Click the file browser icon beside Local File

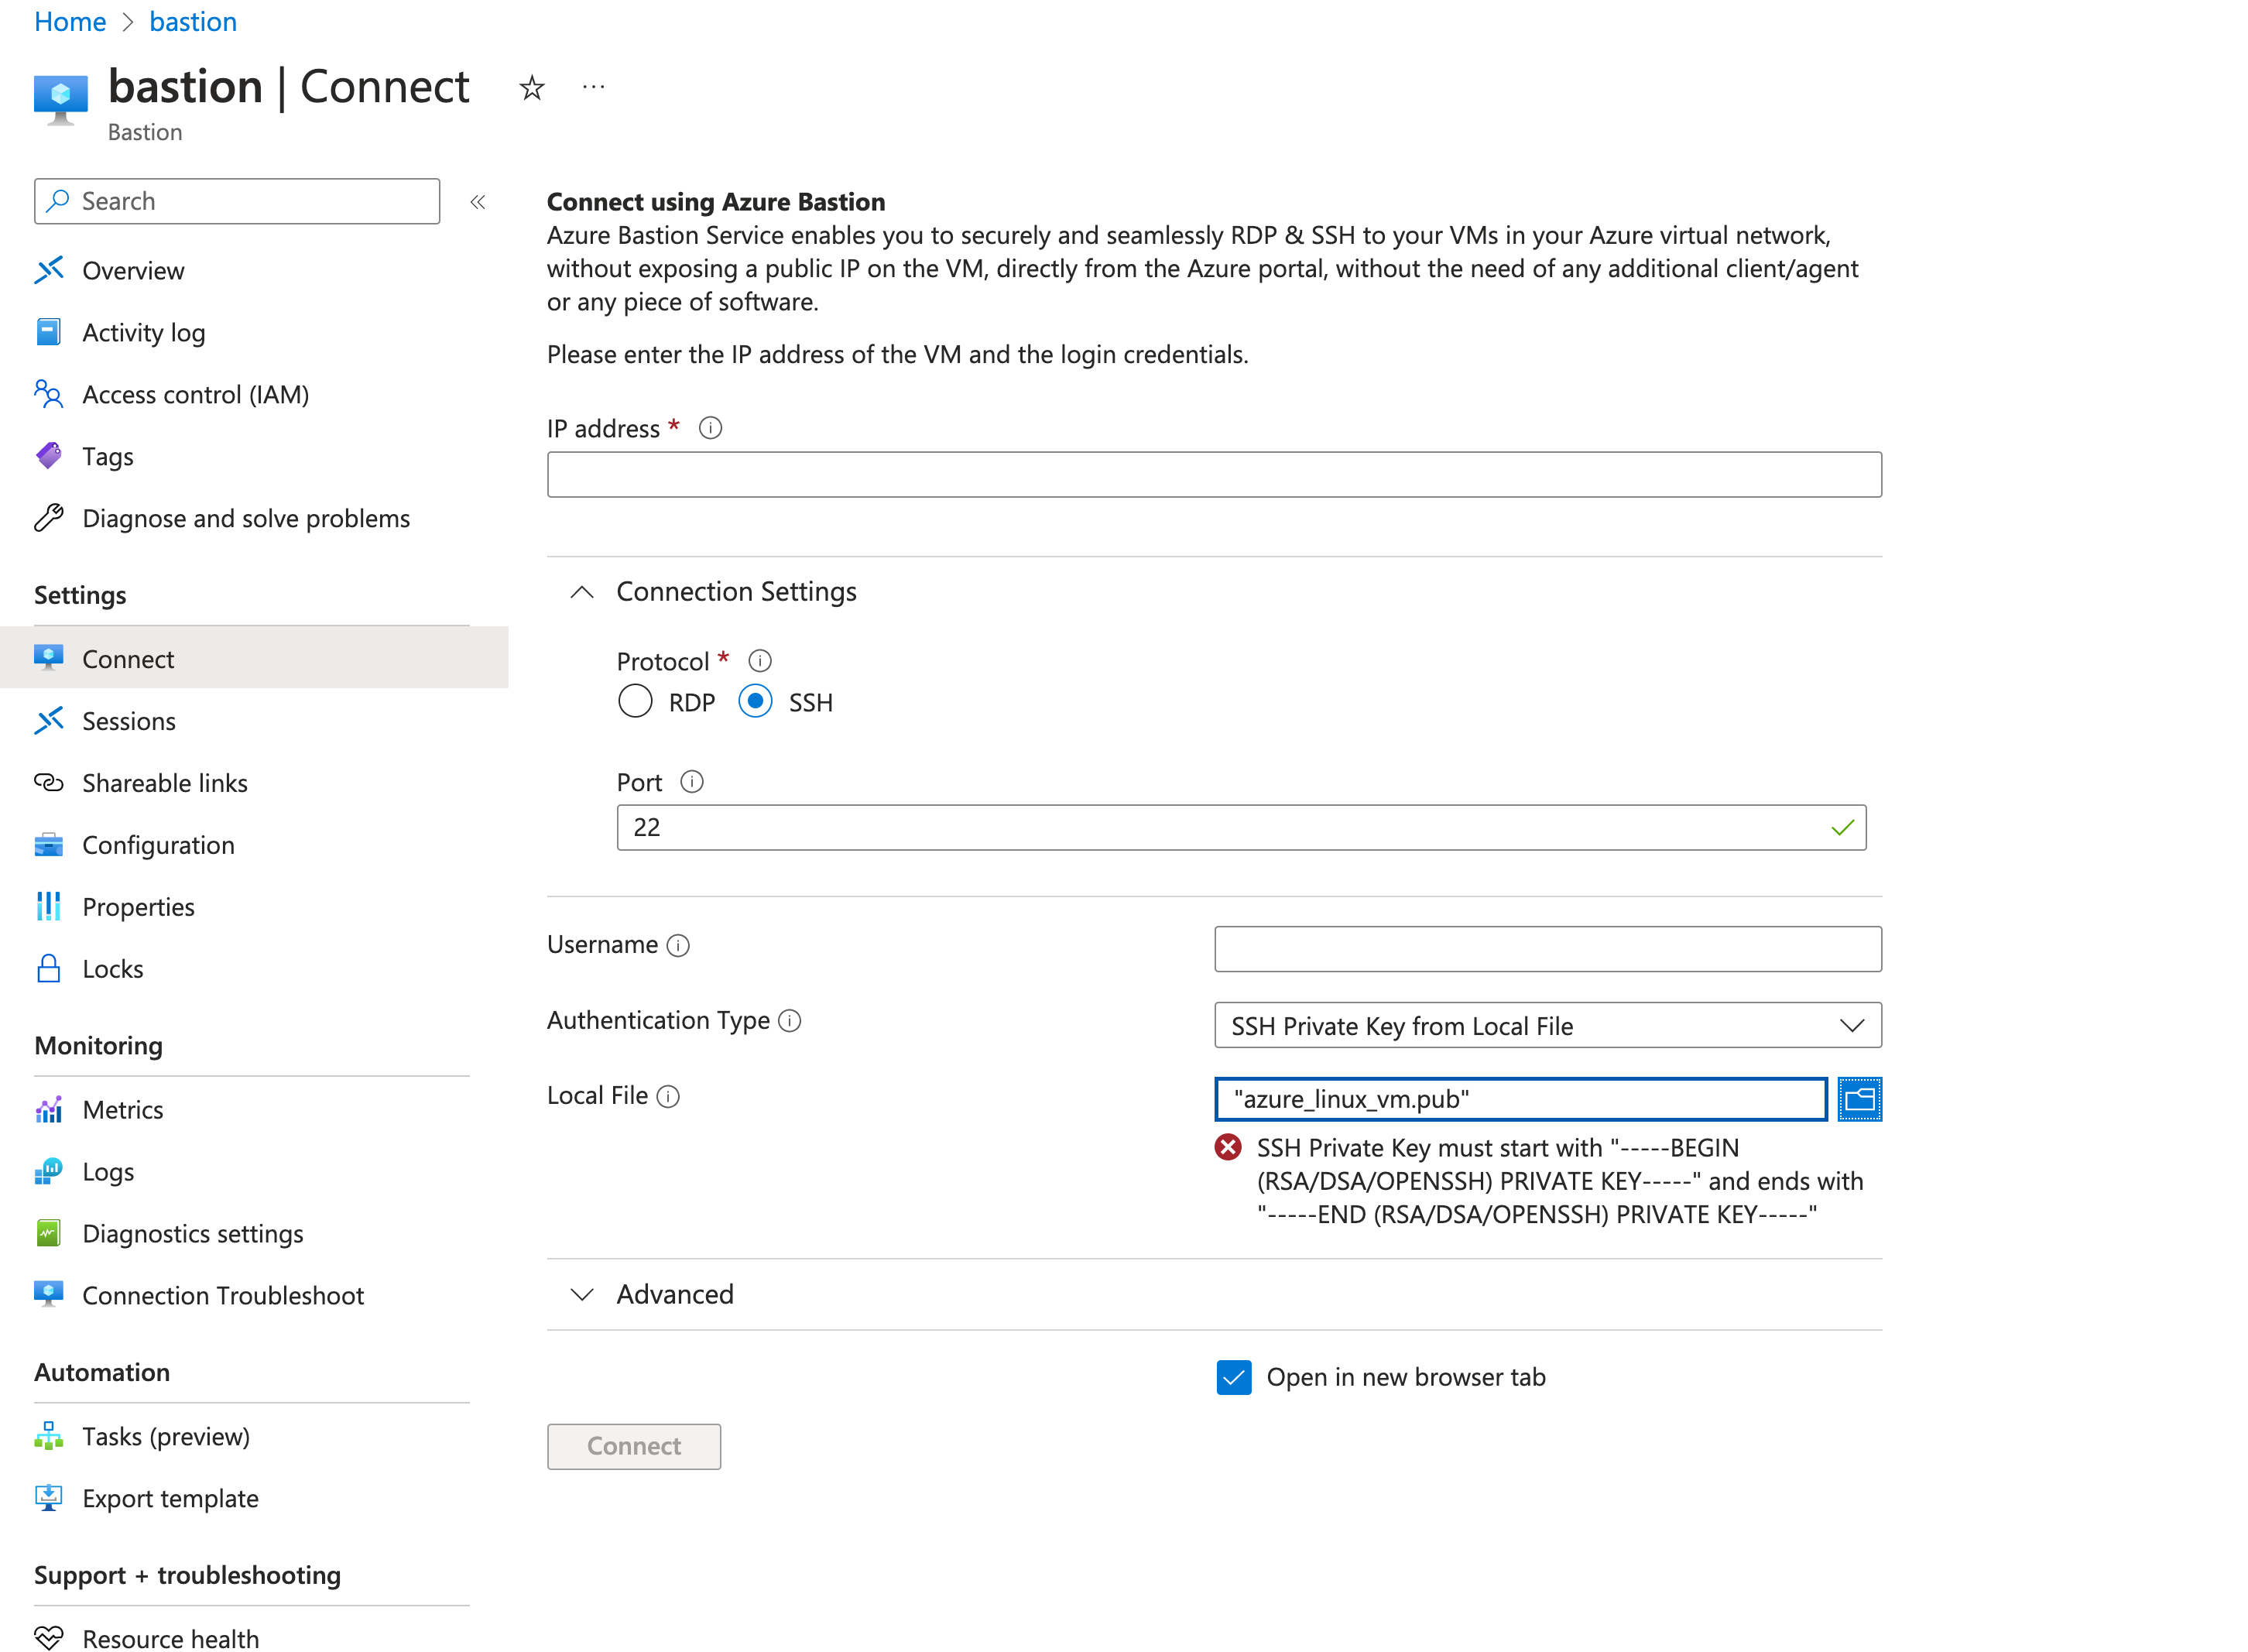point(1860,1099)
